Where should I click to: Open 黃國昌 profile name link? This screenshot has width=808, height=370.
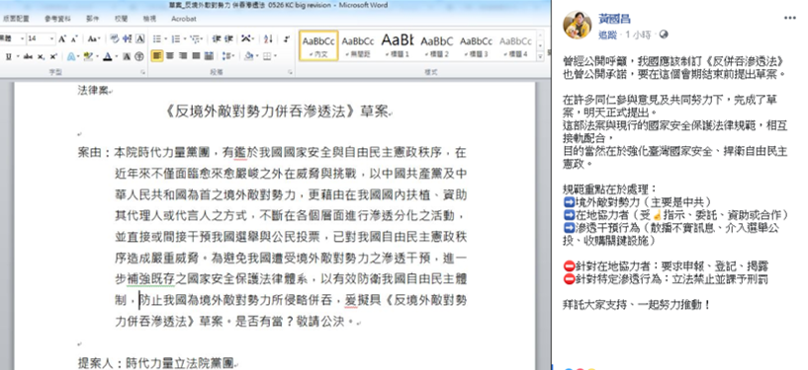pyautogui.click(x=614, y=19)
